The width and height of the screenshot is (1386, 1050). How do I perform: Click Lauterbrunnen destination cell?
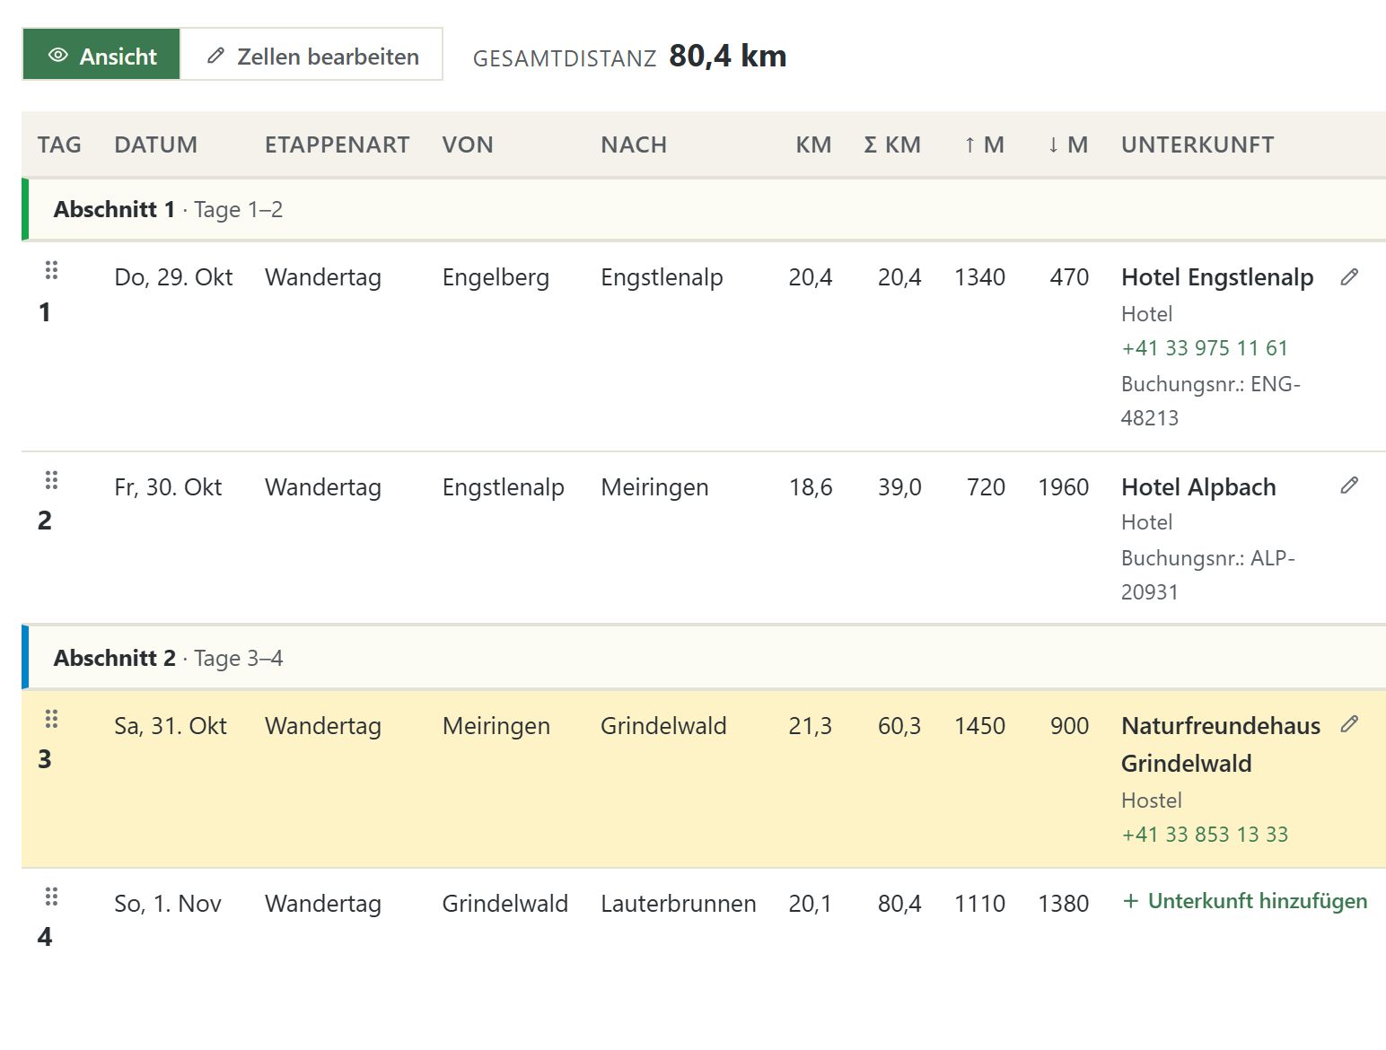679,904
